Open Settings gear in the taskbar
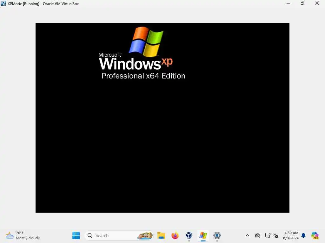The image size is (325, 243). click(217, 235)
